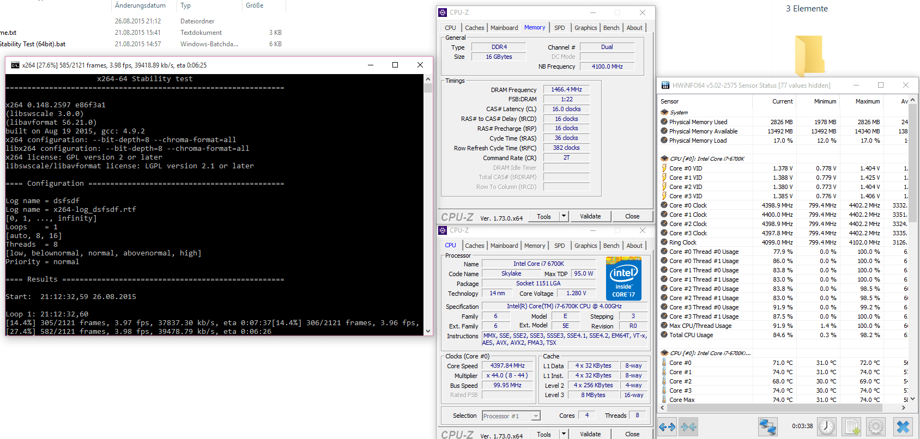920x439 pixels.
Task: Click HWiNFO vertical scrollbar thumb
Action: 913,163
